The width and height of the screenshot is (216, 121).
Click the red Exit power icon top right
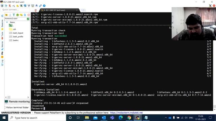click(214, 6)
